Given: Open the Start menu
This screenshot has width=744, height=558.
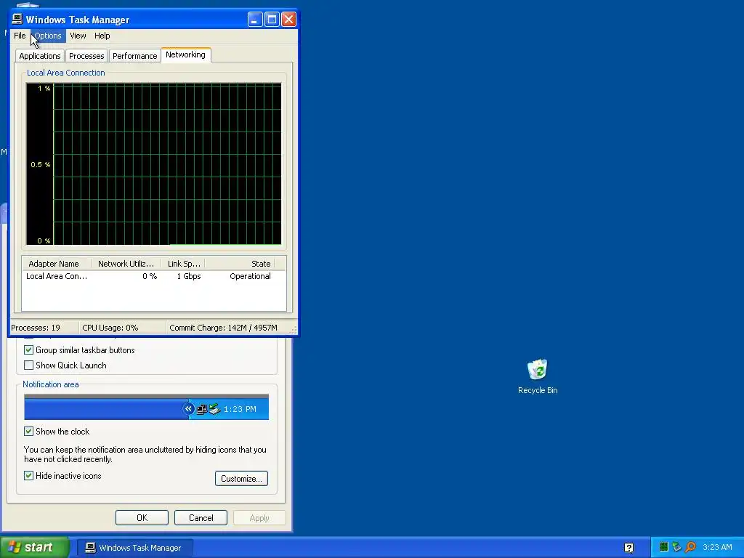Looking at the screenshot, I should [x=34, y=548].
